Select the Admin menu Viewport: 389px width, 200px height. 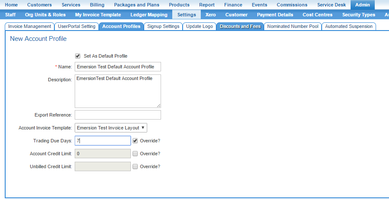363,5
